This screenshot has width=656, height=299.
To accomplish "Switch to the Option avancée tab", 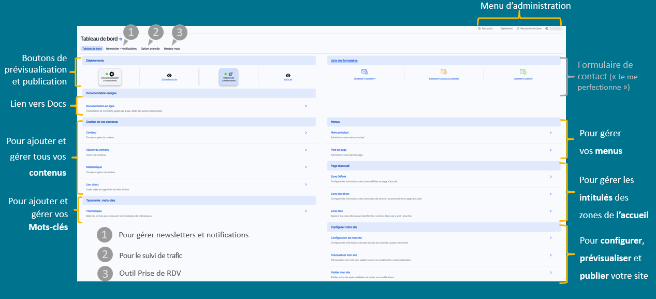I will click(x=150, y=49).
